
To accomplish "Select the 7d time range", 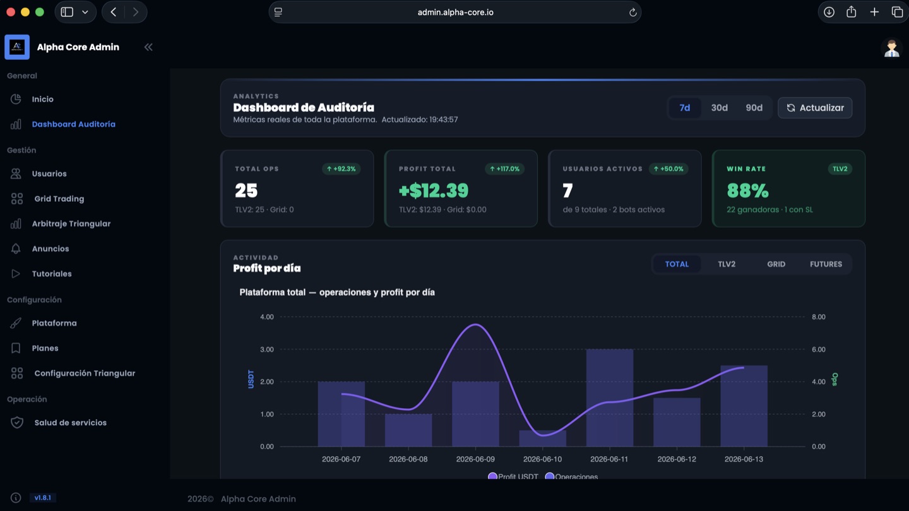I will click(x=684, y=108).
